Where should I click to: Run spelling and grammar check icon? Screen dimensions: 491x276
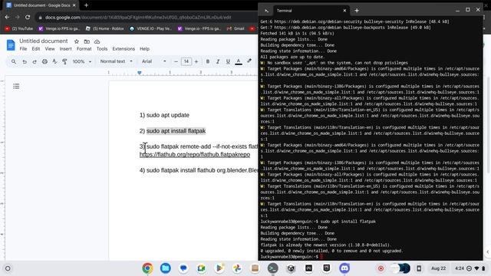[54, 61]
